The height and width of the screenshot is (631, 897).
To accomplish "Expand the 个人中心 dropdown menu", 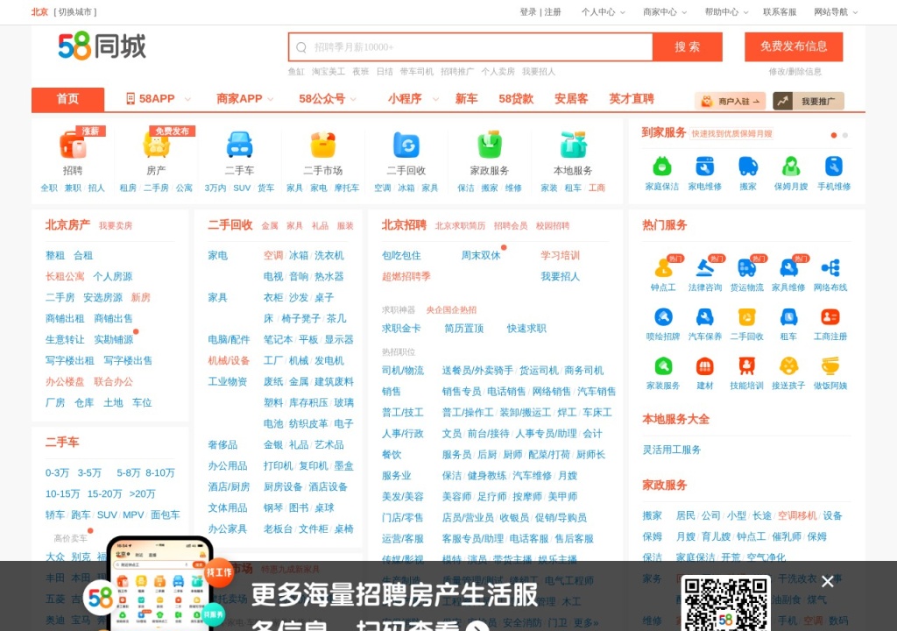I will (x=603, y=12).
